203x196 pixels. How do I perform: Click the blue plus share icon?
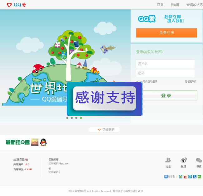[x=166, y=177]
